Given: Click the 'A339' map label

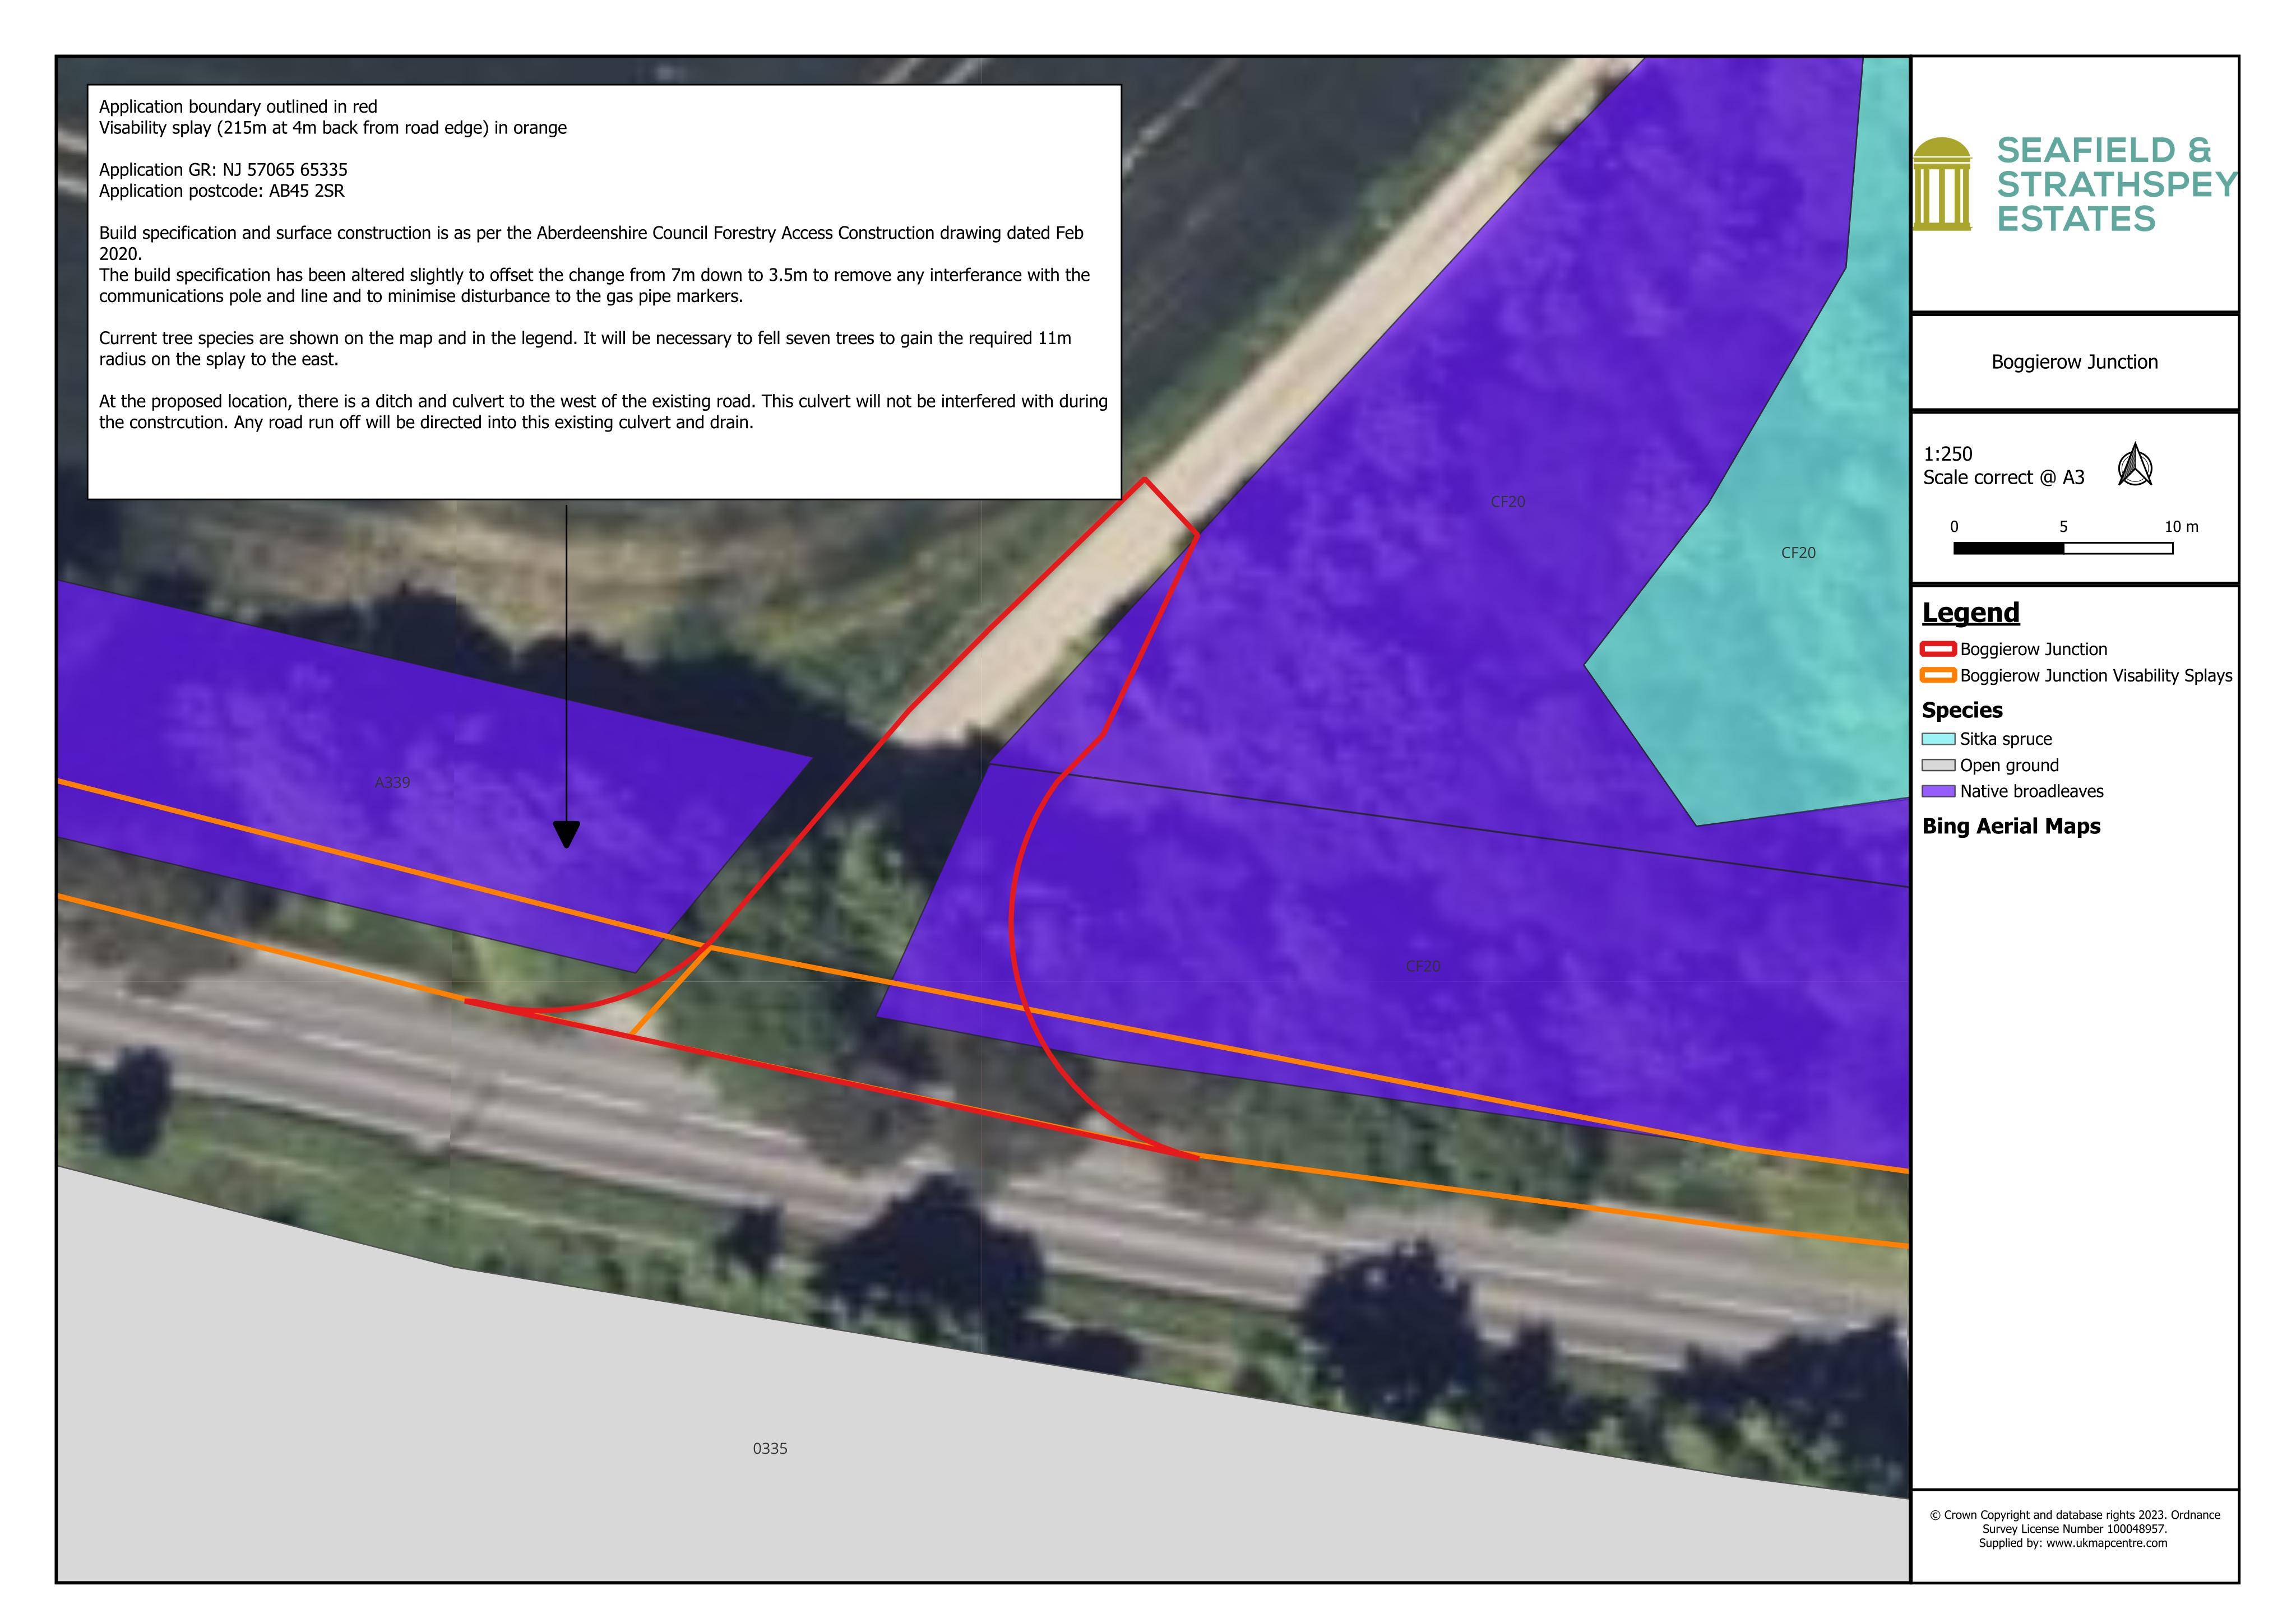Looking at the screenshot, I should pyautogui.click(x=392, y=783).
